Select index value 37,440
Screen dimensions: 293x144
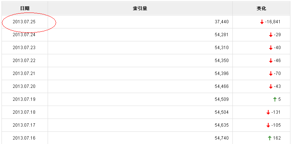(222, 22)
